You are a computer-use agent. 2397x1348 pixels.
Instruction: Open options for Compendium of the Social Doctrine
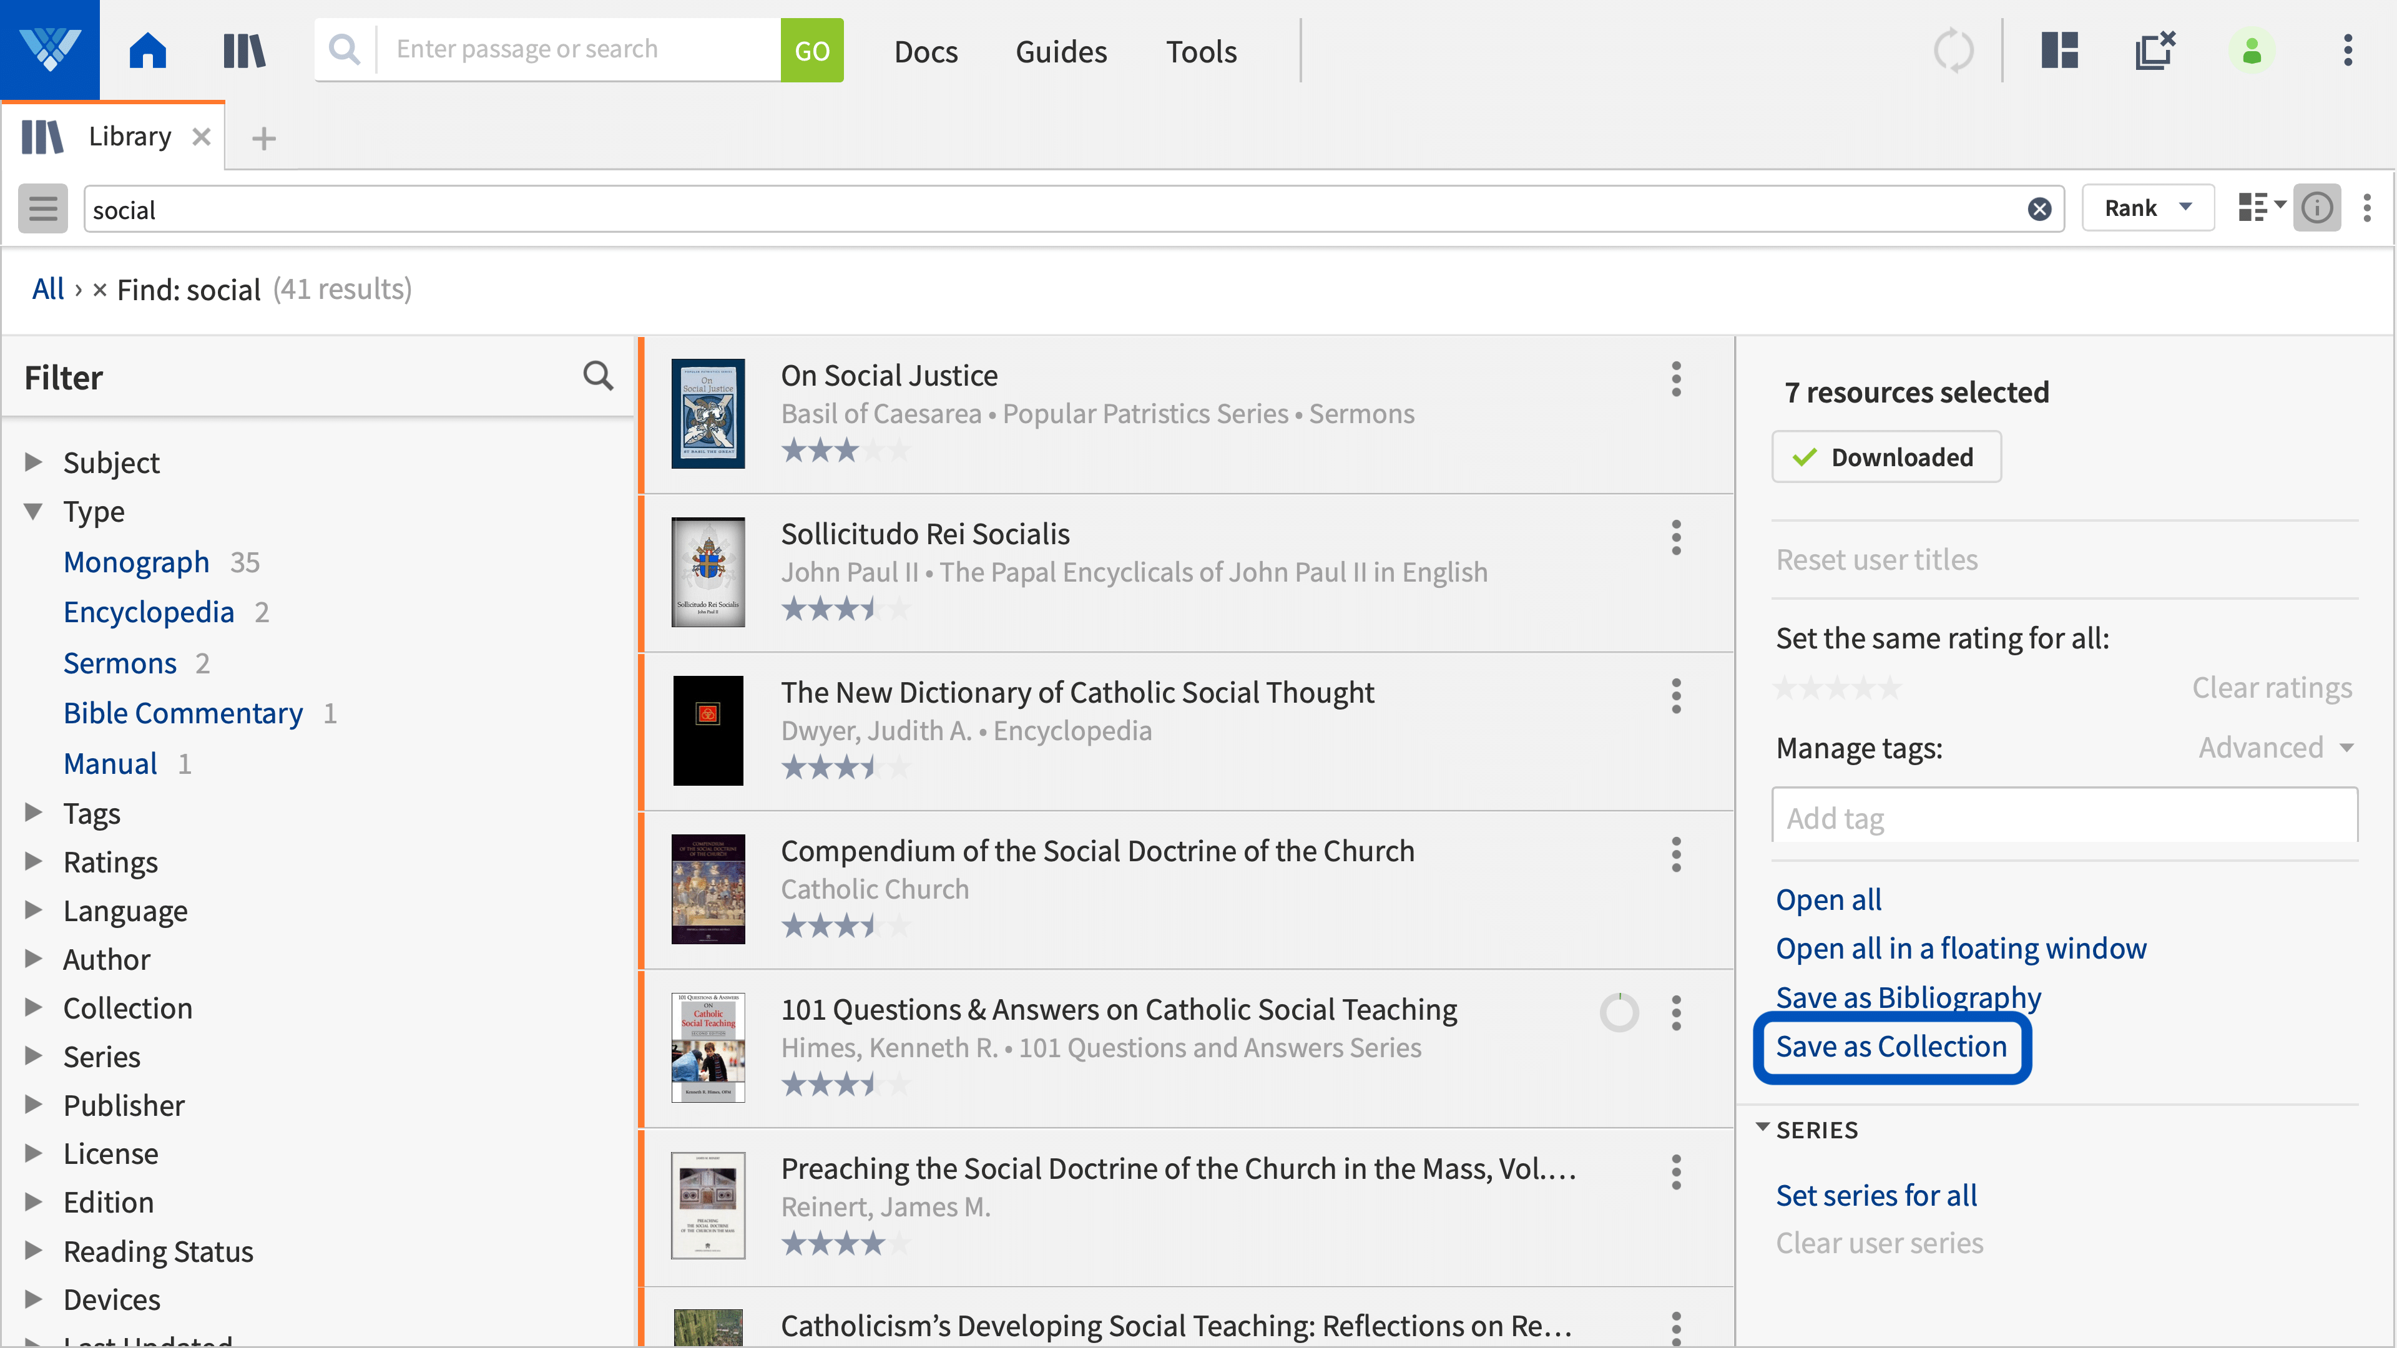click(1676, 854)
